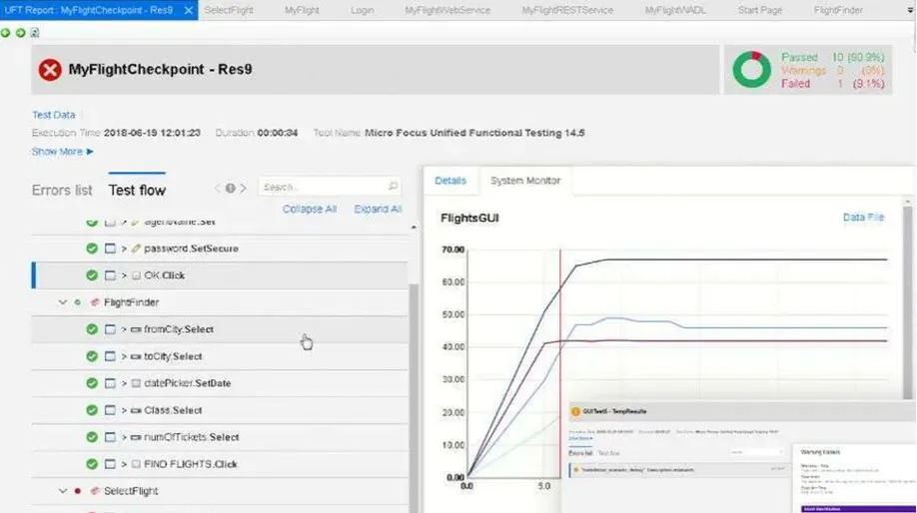Open the Start Page tab
Viewport: 917px width, 513px height.
760,10
